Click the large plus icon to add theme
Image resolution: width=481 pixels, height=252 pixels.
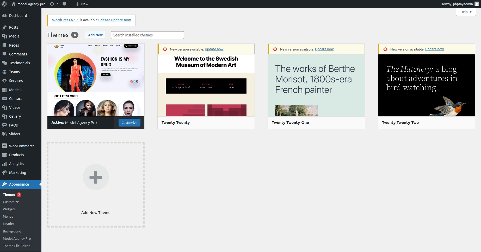click(x=96, y=177)
